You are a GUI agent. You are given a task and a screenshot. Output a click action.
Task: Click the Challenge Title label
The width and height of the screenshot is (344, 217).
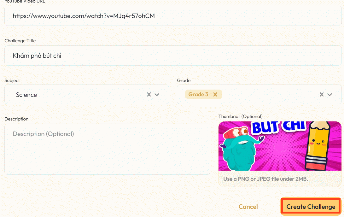tap(20, 41)
